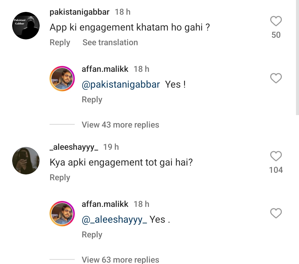Reply to pakistanigabbar's comment

click(x=60, y=42)
